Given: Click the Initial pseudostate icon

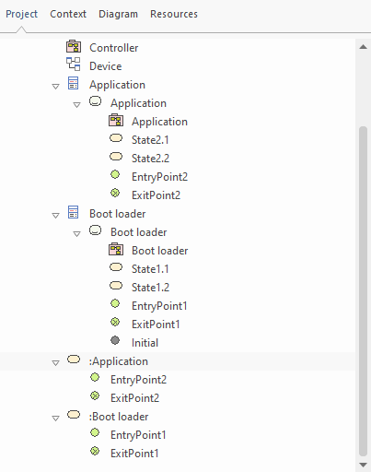Looking at the screenshot, I should [115, 340].
